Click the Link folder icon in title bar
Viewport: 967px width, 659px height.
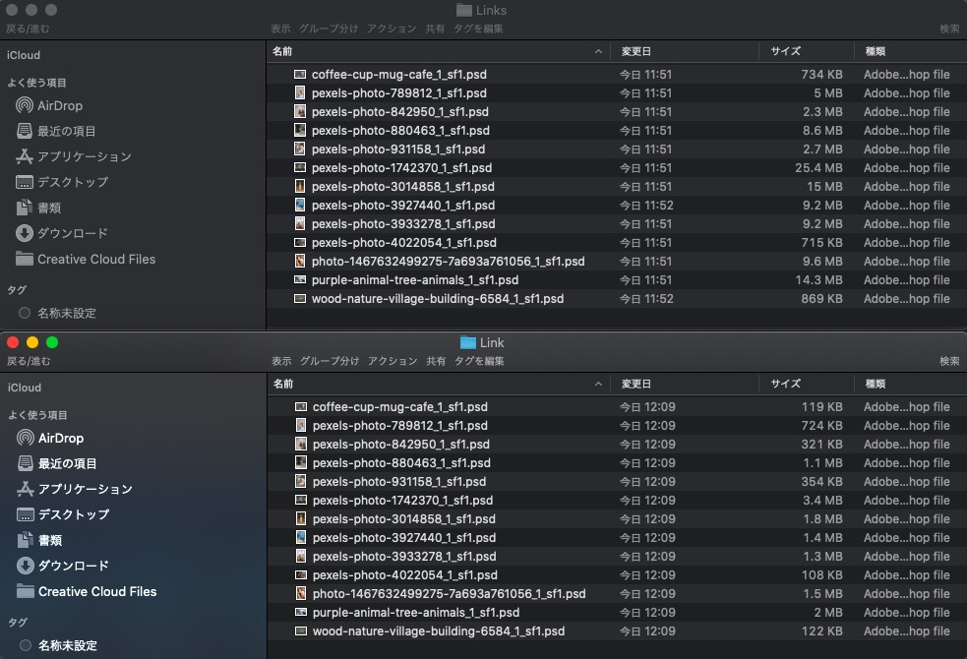(x=468, y=342)
